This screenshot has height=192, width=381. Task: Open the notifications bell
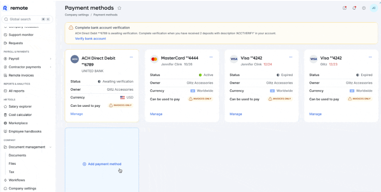(354, 8)
